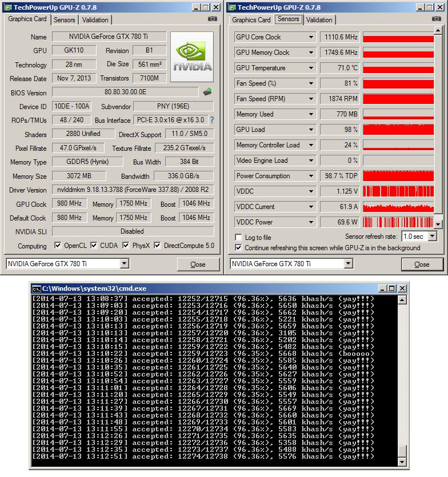Open the Video Engine Load dropdown
The height and width of the screenshot is (477, 448).
tap(311, 161)
